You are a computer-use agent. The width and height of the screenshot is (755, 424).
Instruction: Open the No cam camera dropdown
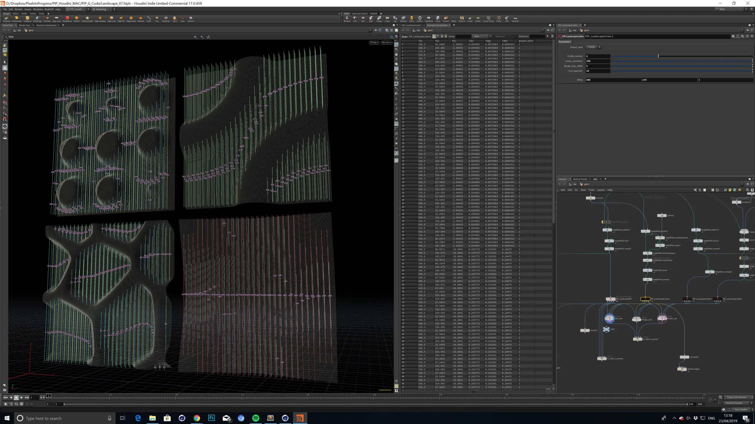(387, 43)
